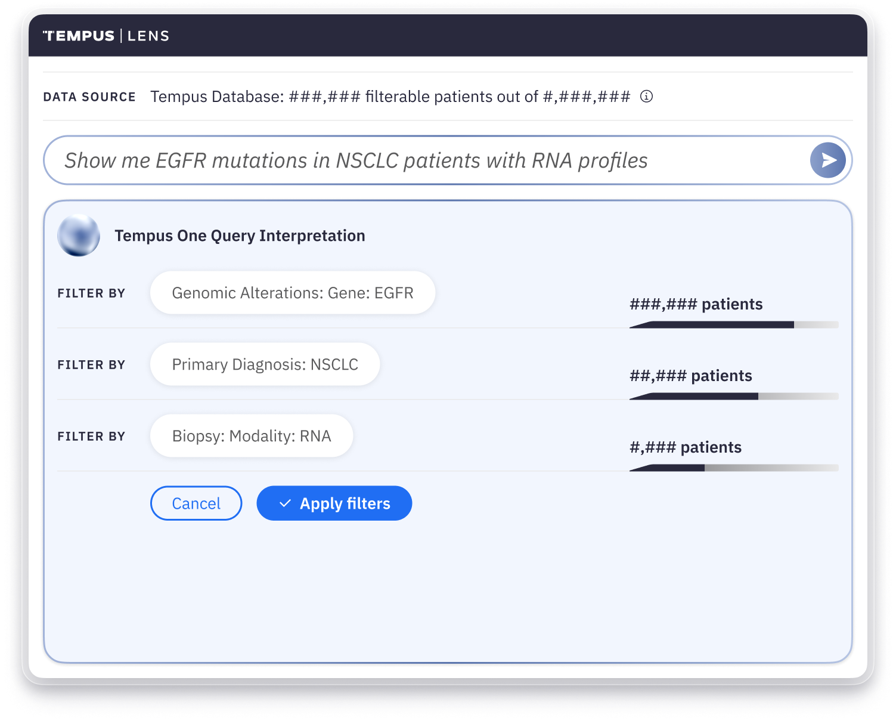Click the ###,### patients count for EGFR
The image size is (896, 721).
click(696, 304)
